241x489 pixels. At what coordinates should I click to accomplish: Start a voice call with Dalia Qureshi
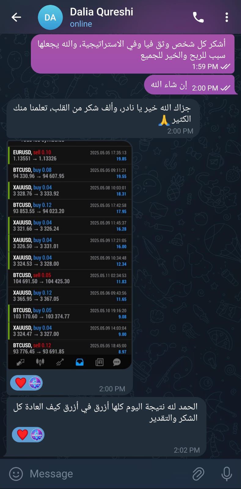point(198,17)
